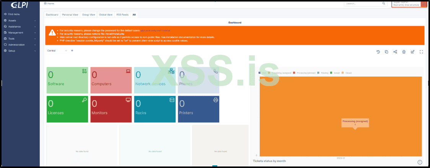Click the post-only default user link
Viewport: 430px width, 168px height.
(151, 30)
